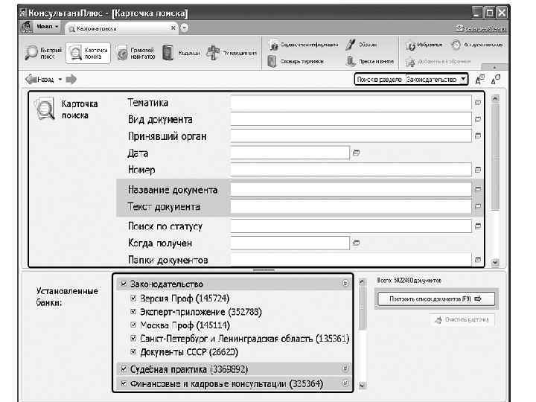Decrease font size small A icon
This screenshot has height=402, width=536.
(x=495, y=80)
